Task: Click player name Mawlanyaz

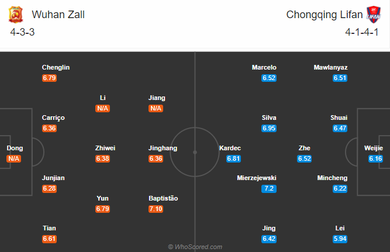Action: point(330,67)
